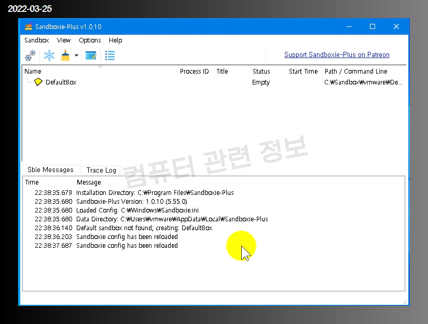The image size is (428, 324).
Task: Select the Sandboxie-Plus Version 1.0.10 message
Action: [x=214, y=201]
